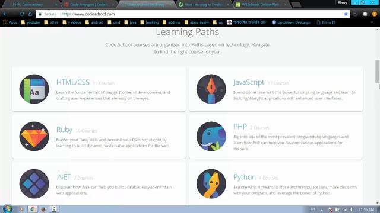Screen dimensions: 380x213
Task: Click the Ruby gem icon
Action: [x=34, y=137]
